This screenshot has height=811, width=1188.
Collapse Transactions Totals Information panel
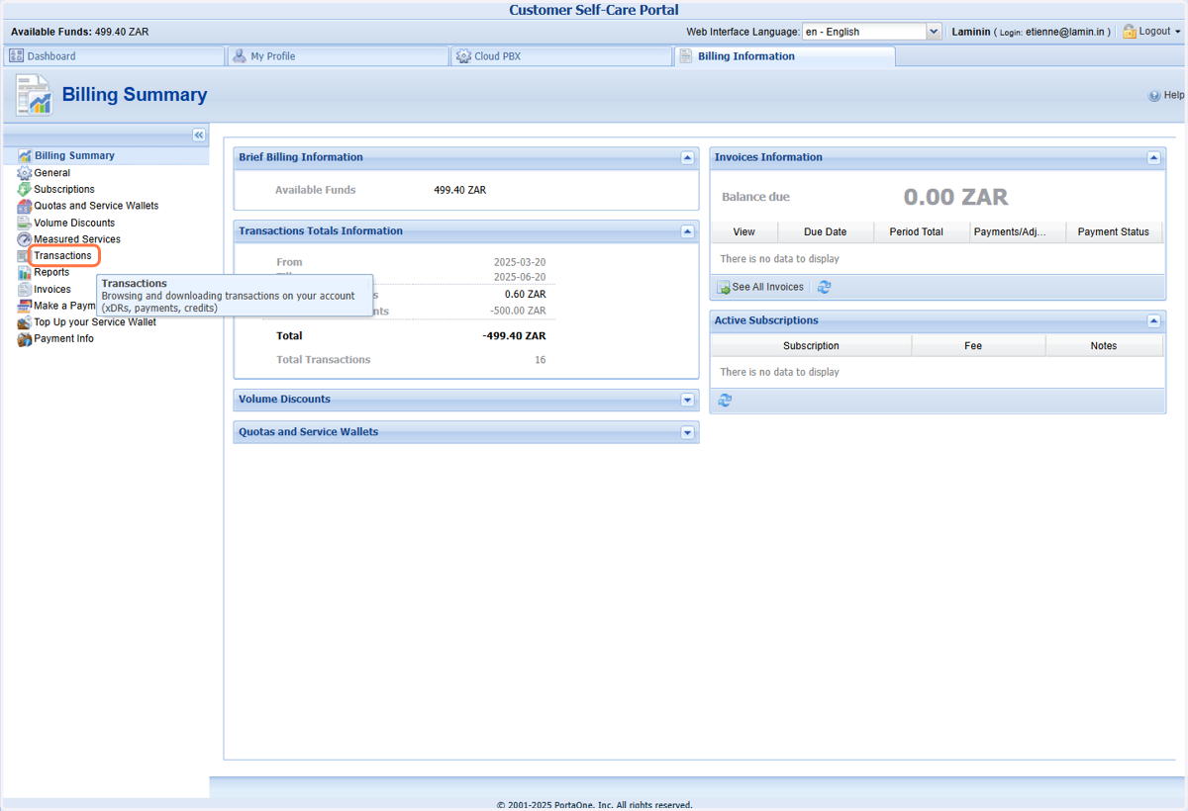coord(688,231)
